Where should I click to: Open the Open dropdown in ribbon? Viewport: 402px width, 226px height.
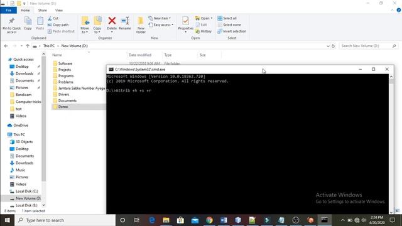[204, 18]
